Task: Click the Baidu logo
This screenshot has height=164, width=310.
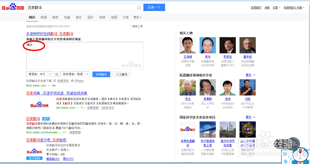Action: (x=13, y=7)
